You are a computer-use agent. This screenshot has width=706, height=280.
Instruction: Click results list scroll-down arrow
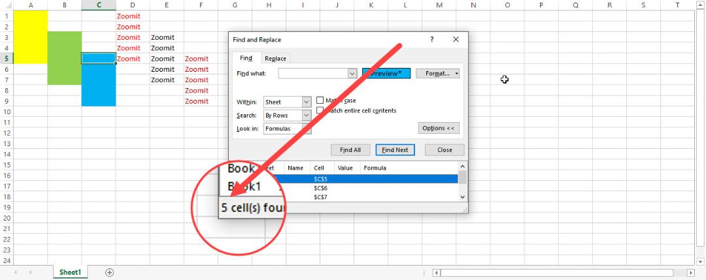coord(462,197)
